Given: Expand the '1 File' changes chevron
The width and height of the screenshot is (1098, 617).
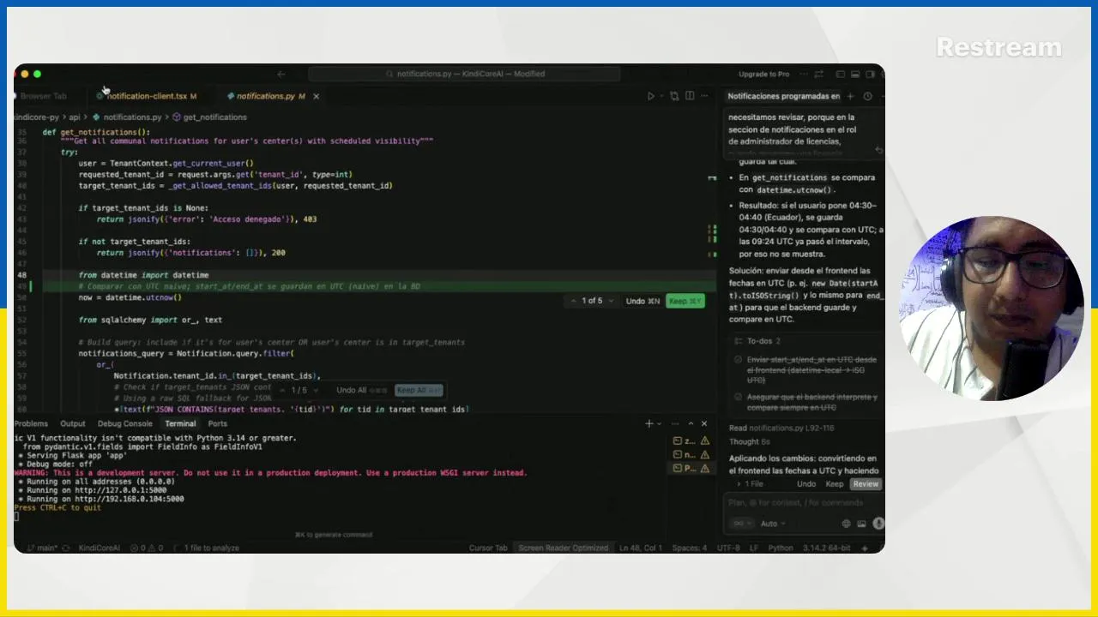Looking at the screenshot, I should [739, 484].
